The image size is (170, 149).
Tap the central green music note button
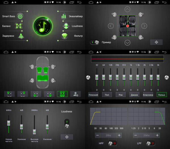click(43, 26)
